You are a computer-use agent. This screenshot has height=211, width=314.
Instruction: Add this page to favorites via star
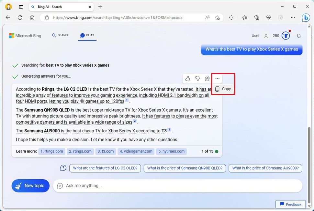point(218,17)
